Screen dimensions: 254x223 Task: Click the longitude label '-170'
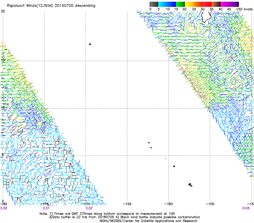[86, 204]
